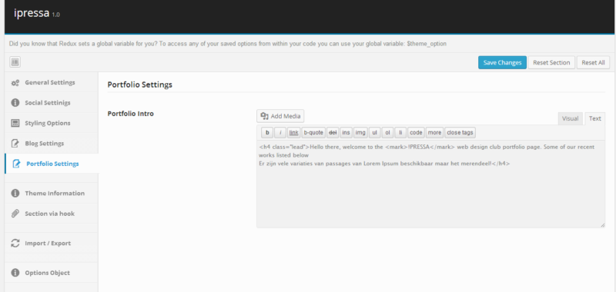Open General Settings section
This screenshot has width=616, height=292.
pyautogui.click(x=52, y=83)
